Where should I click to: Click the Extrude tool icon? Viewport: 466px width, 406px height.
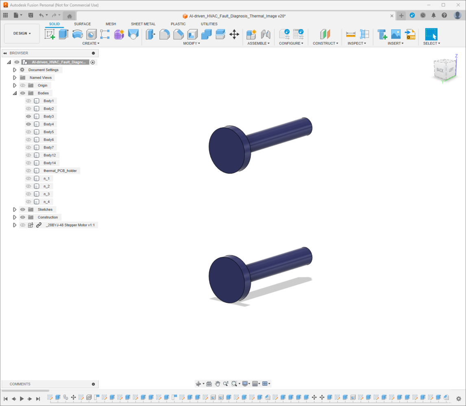click(x=63, y=34)
